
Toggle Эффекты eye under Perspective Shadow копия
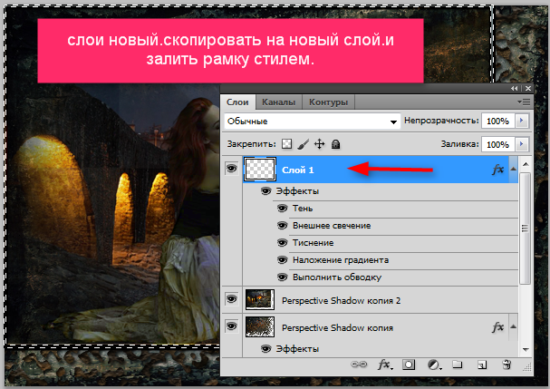tap(265, 348)
